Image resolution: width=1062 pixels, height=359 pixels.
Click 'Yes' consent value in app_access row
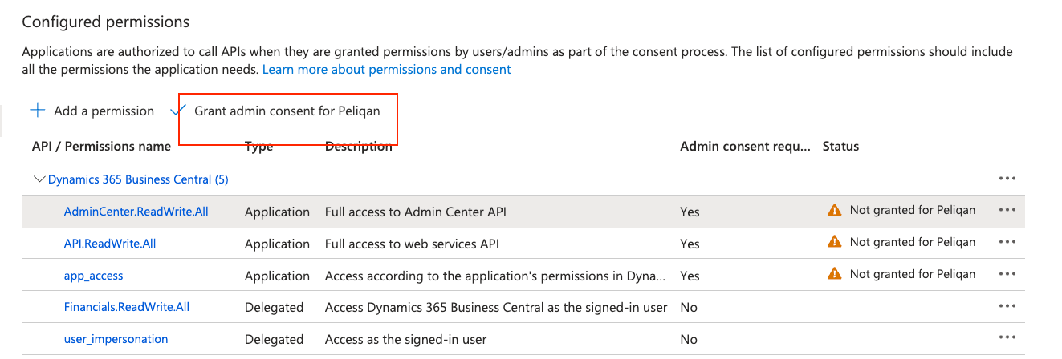tap(690, 276)
